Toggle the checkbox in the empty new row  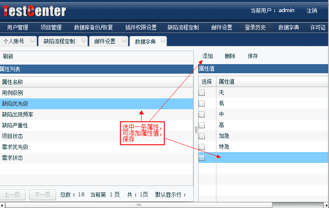pyautogui.click(x=202, y=158)
